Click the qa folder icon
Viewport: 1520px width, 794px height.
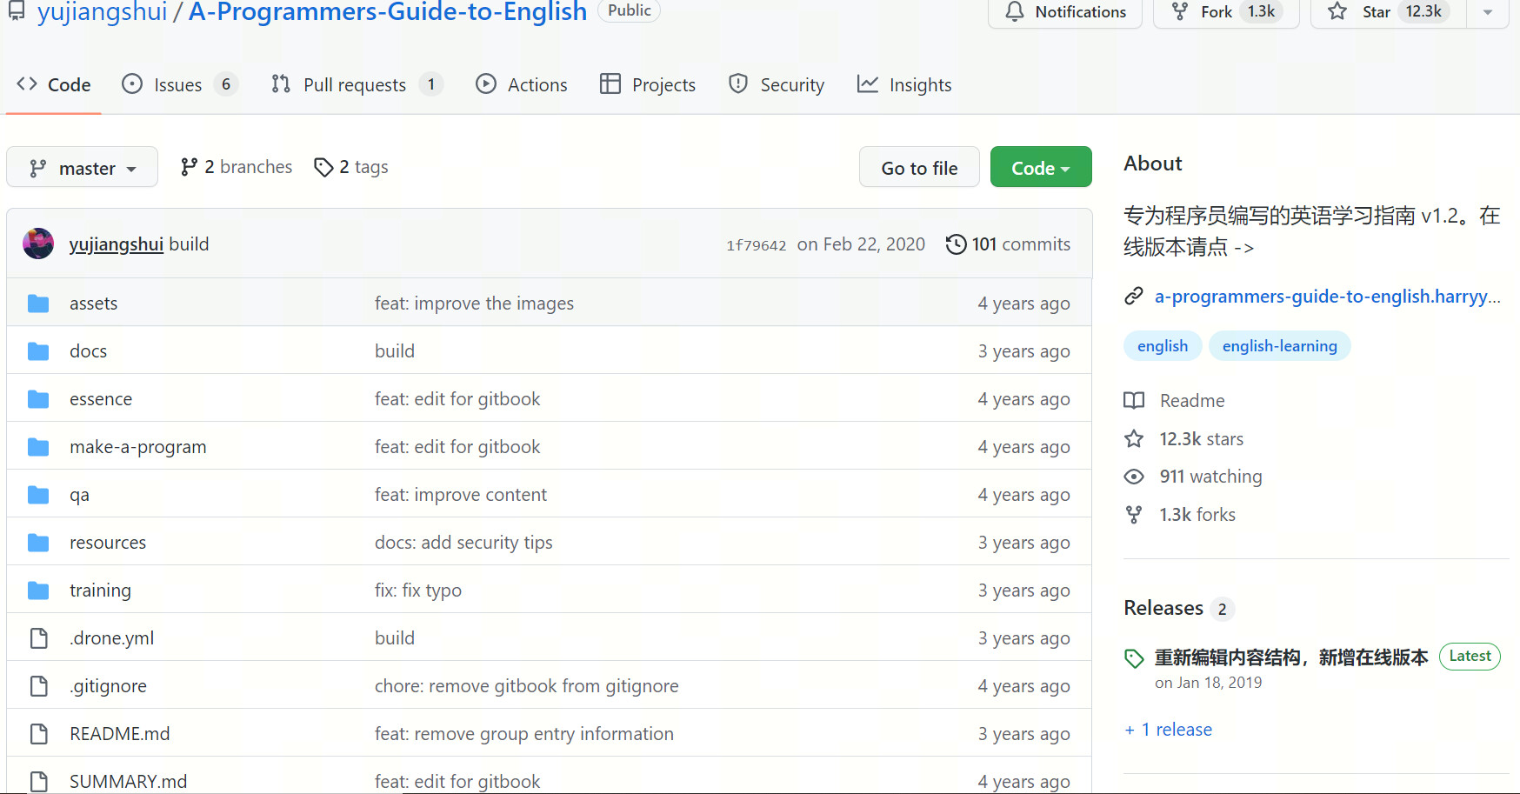[x=38, y=495]
